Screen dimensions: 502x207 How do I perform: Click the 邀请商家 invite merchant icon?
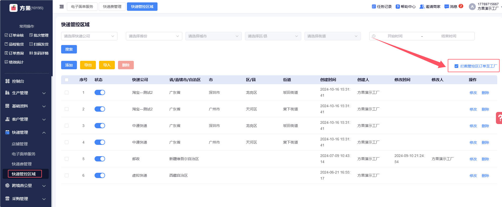point(422,7)
